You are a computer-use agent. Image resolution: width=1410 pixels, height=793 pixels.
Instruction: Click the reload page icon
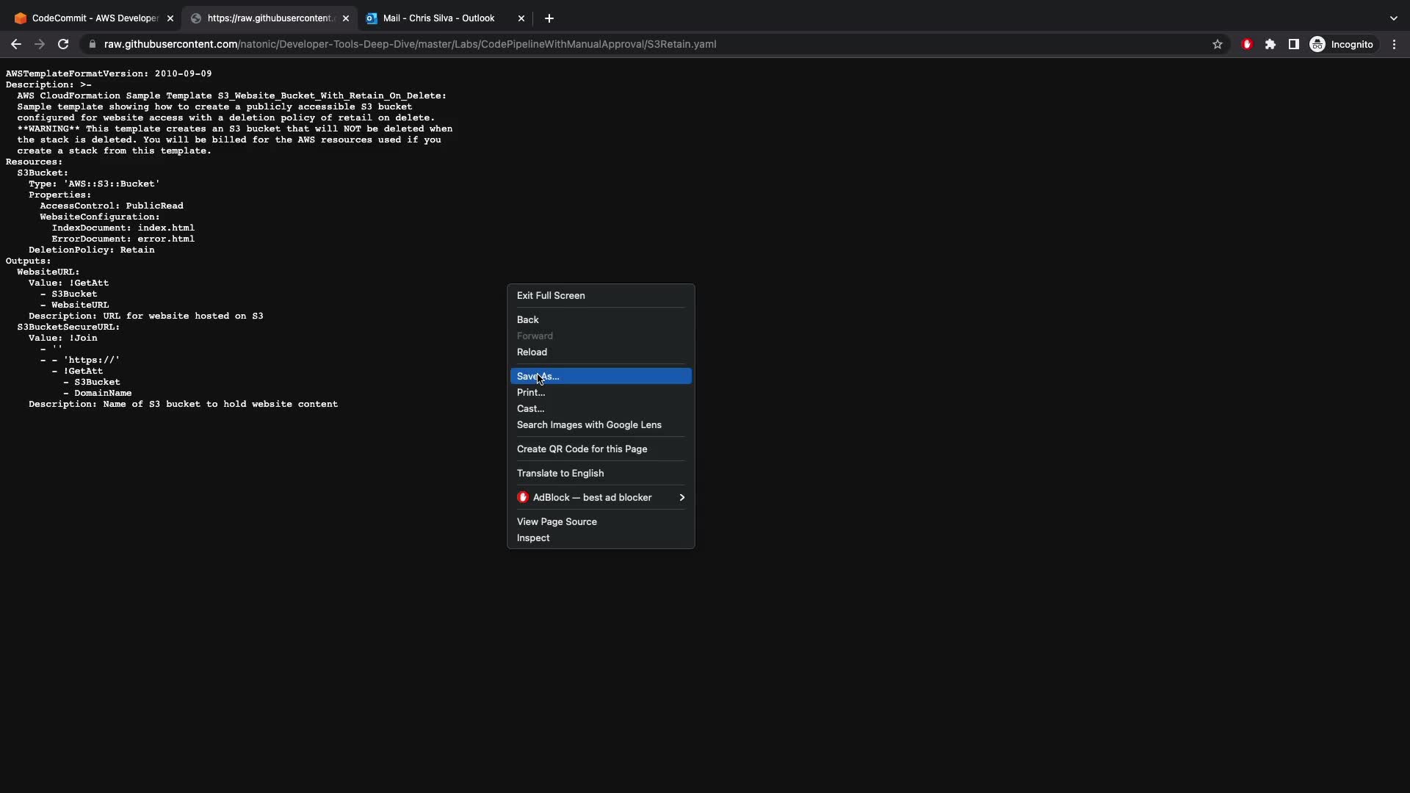pos(63,44)
